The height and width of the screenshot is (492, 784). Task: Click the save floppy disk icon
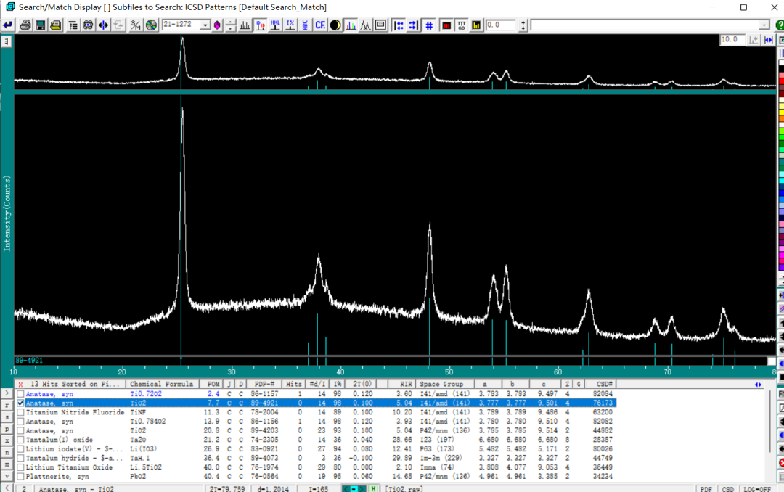point(41,25)
